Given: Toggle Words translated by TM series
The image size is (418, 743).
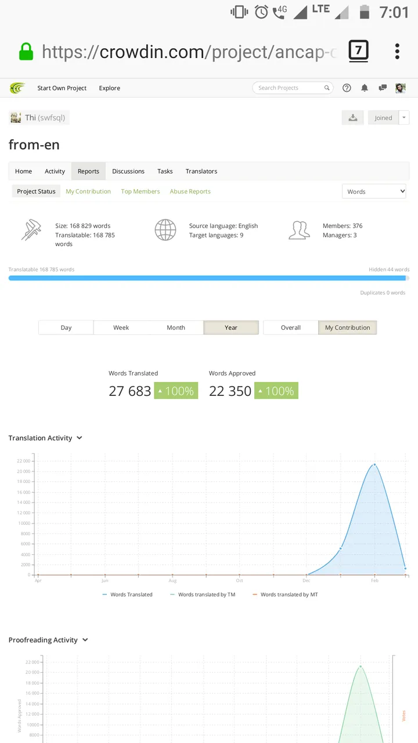Looking at the screenshot, I should coord(203,594).
